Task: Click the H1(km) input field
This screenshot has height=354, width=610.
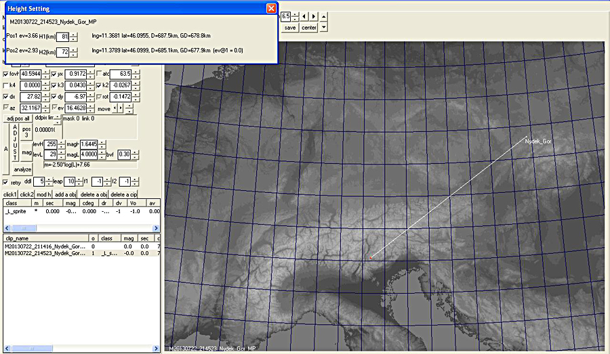Action: coord(62,37)
